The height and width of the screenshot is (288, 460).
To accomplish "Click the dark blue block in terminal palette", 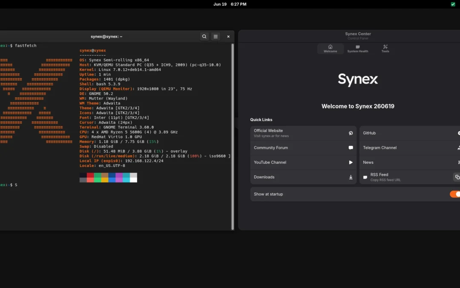I will [112, 175].
